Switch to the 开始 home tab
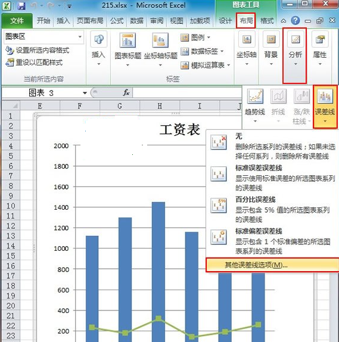 [43, 21]
